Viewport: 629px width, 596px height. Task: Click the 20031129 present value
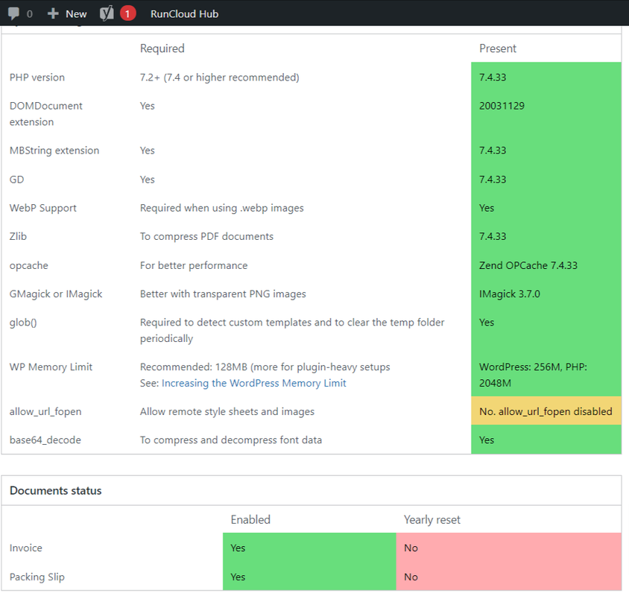[502, 106]
